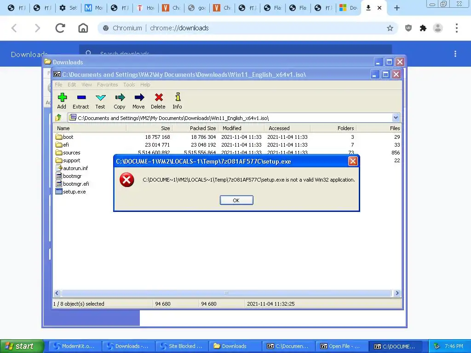471x353 pixels.
Task: Close the setup.exe error dialog
Action: pos(353,161)
